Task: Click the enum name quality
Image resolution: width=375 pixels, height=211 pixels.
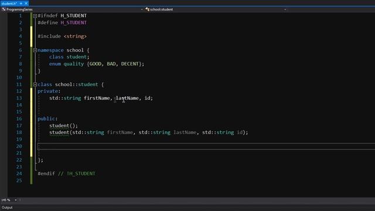Action: pos(74,64)
